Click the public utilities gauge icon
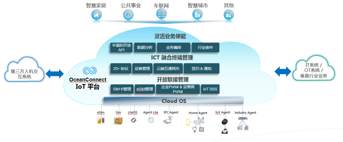The image size is (343, 142). coord(128,14)
